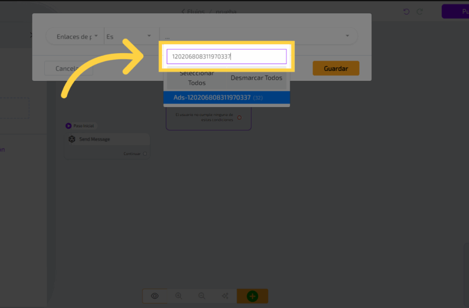Click the sparkle auto-arrange icon
469x308 pixels.
point(225,296)
